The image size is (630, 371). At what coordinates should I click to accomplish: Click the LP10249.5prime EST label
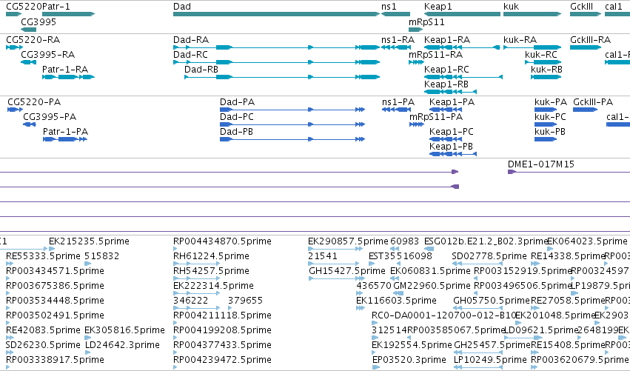[490, 360]
